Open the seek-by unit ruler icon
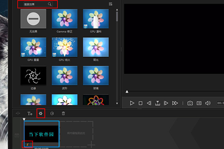The height and width of the screenshot is (149, 224). pos(158,103)
